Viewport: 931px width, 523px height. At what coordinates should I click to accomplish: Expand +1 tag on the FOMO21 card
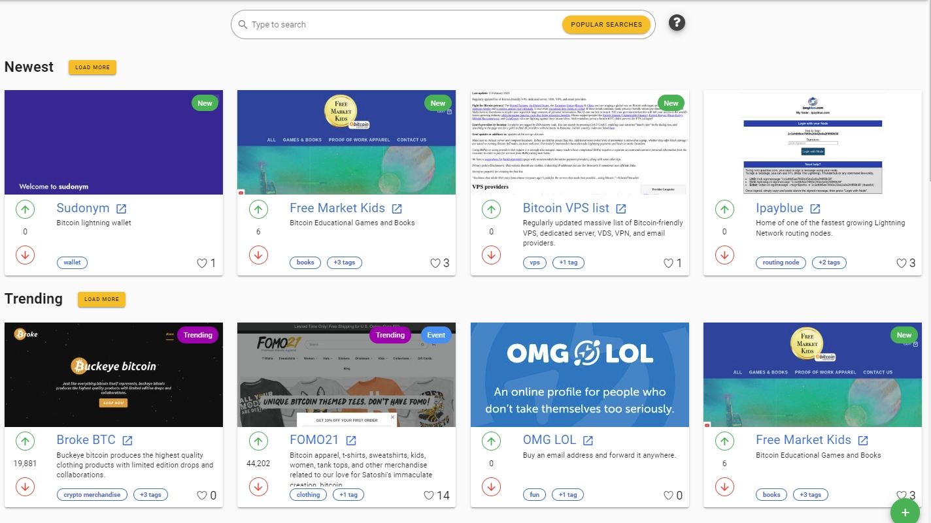click(x=348, y=495)
